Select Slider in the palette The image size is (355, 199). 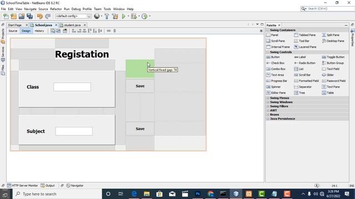pos(328,75)
